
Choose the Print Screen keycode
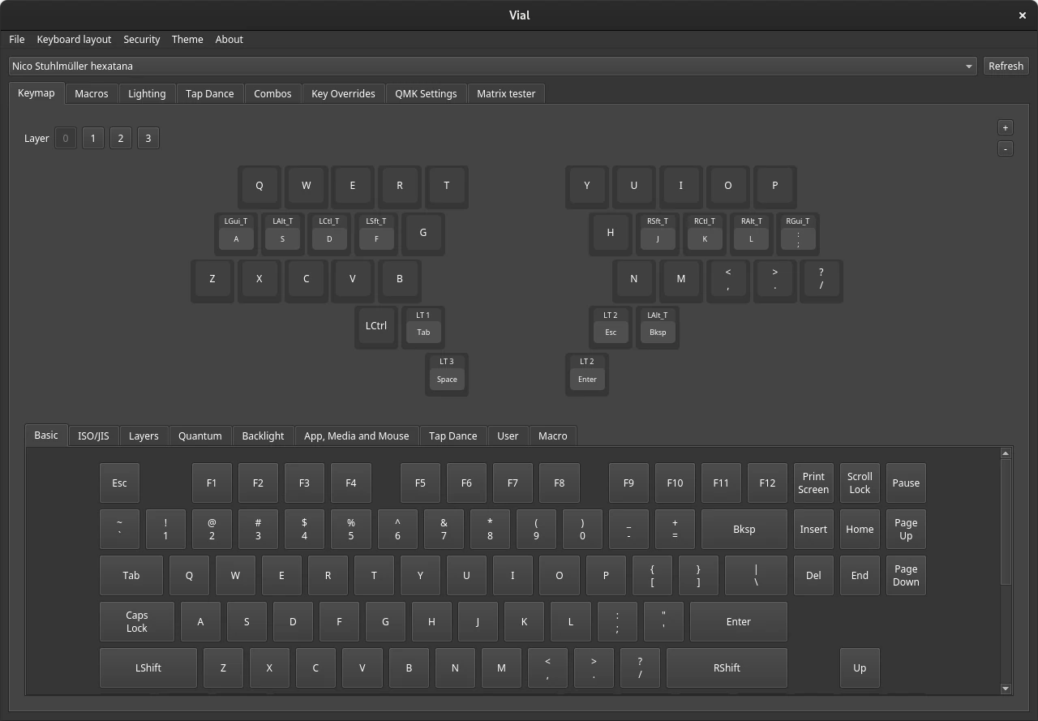pyautogui.click(x=813, y=483)
